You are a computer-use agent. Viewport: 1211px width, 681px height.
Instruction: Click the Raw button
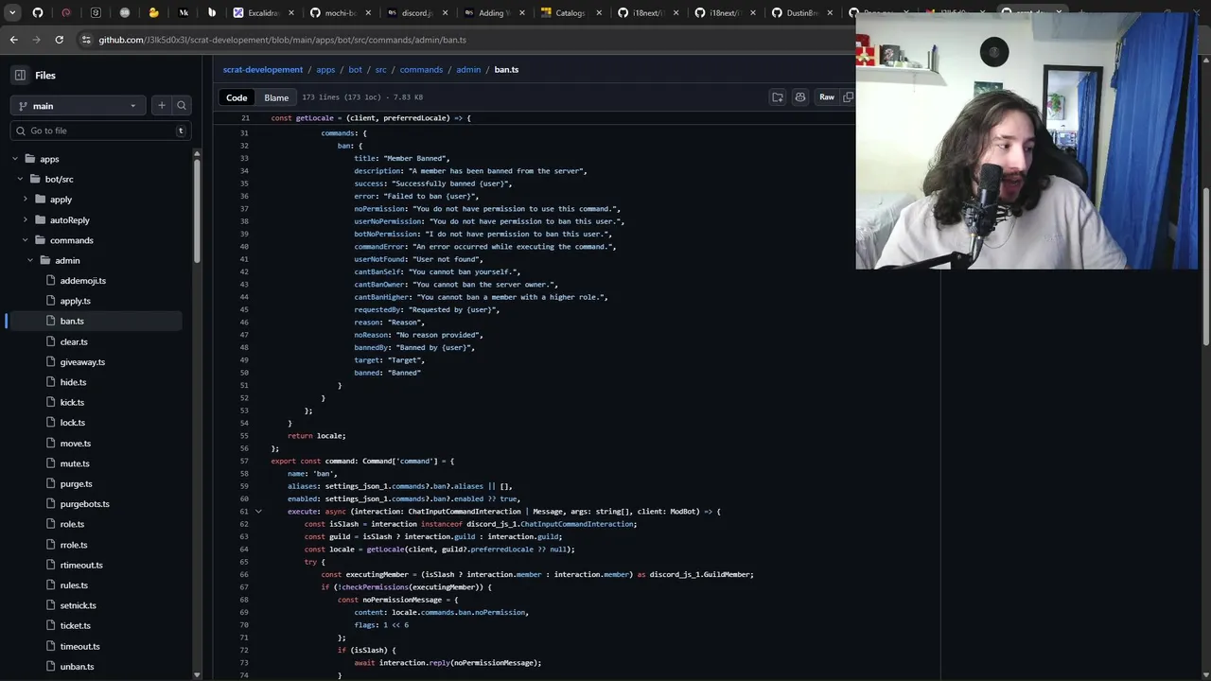point(827,97)
